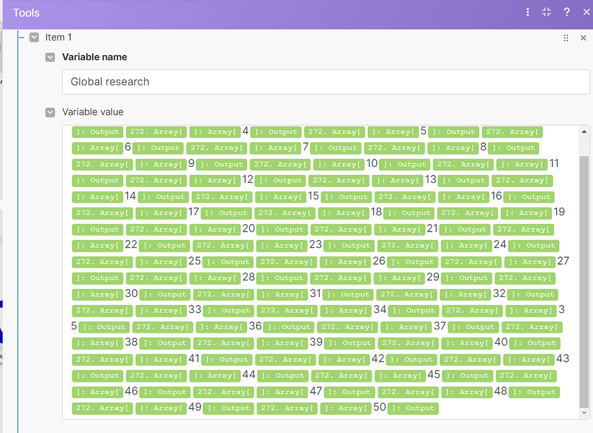593x433 pixels.
Task: Remove Item 1 with its X icon
Action: click(x=583, y=38)
